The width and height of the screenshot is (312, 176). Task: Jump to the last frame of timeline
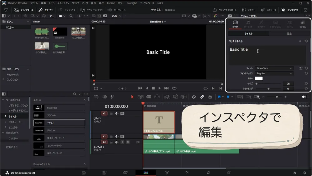[166, 88]
